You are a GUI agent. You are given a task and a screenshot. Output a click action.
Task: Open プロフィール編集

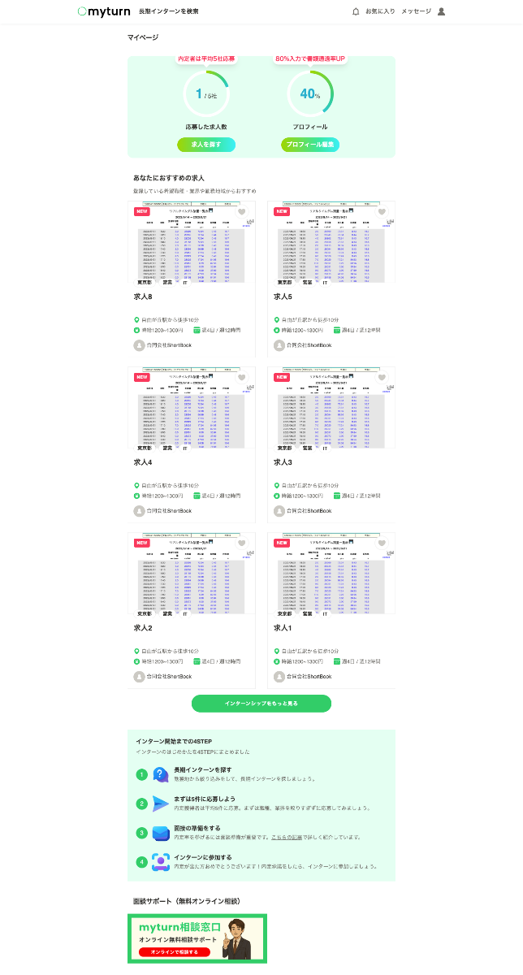[309, 143]
